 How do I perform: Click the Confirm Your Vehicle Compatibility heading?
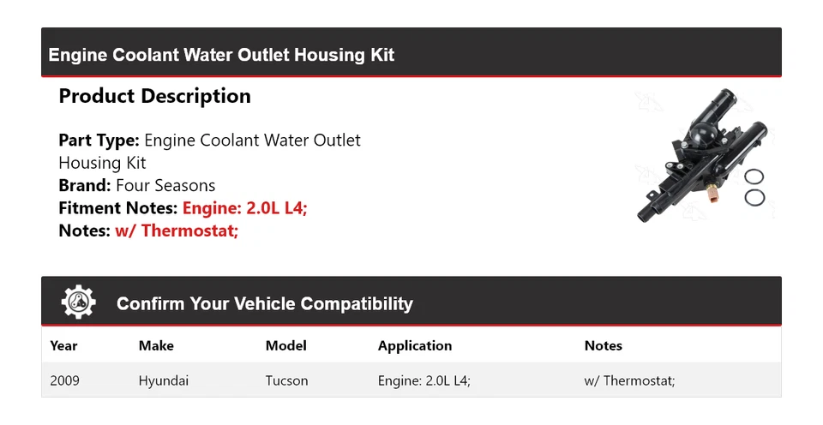264,303
